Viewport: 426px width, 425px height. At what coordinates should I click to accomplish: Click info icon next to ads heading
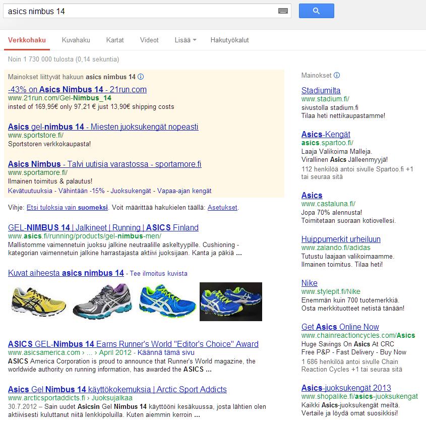click(x=141, y=77)
